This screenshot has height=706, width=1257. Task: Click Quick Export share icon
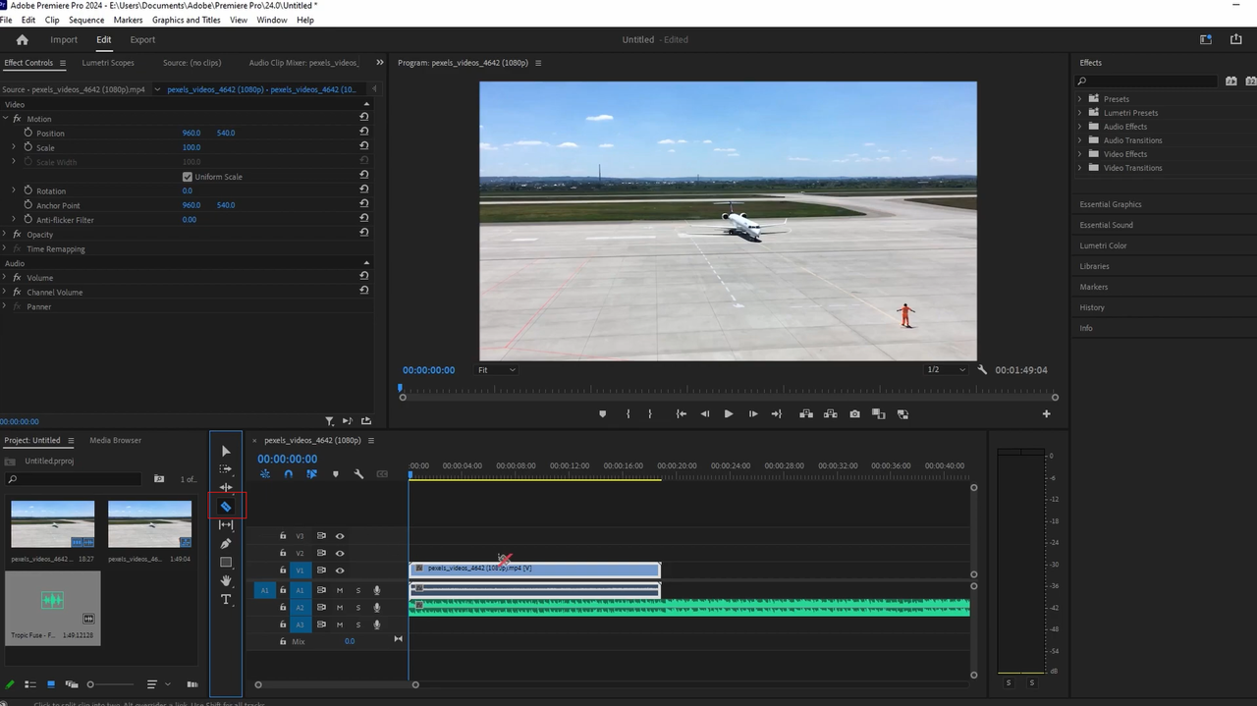(x=1235, y=39)
